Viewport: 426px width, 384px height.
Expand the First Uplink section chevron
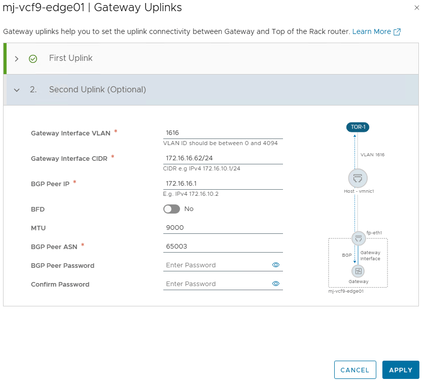click(x=17, y=59)
